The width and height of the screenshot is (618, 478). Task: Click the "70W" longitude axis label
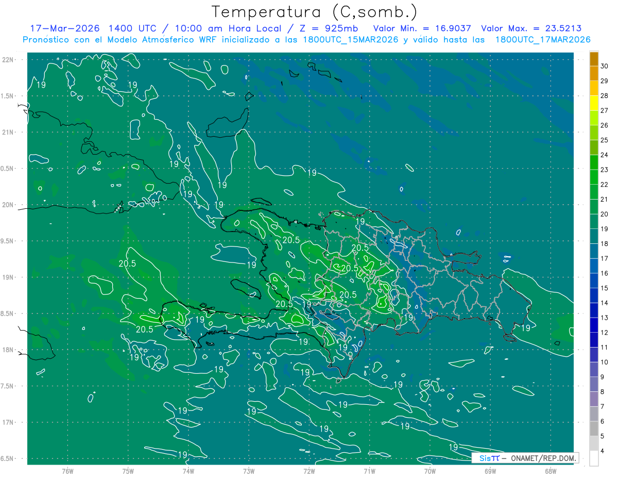tap(430, 471)
